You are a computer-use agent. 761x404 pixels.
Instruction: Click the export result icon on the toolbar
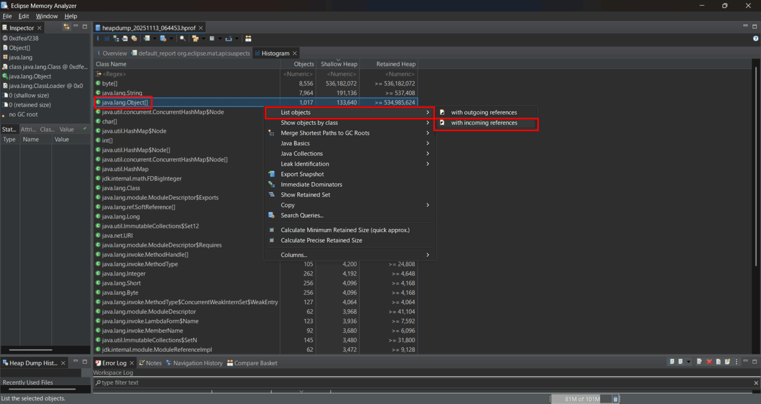(229, 38)
